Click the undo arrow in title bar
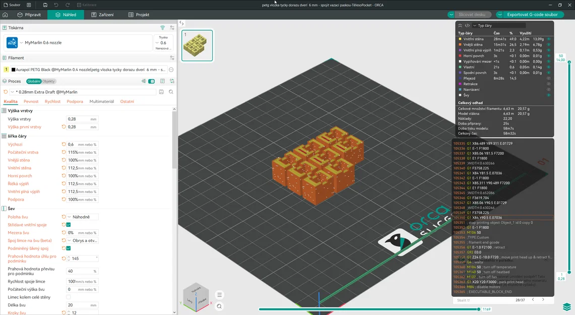Screen dimensions: 575x315 click(56, 5)
